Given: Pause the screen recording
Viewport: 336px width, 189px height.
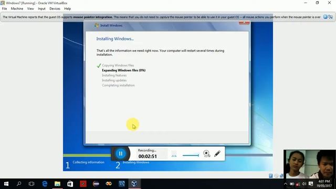Looking at the screenshot, I should pyautogui.click(x=121, y=154).
